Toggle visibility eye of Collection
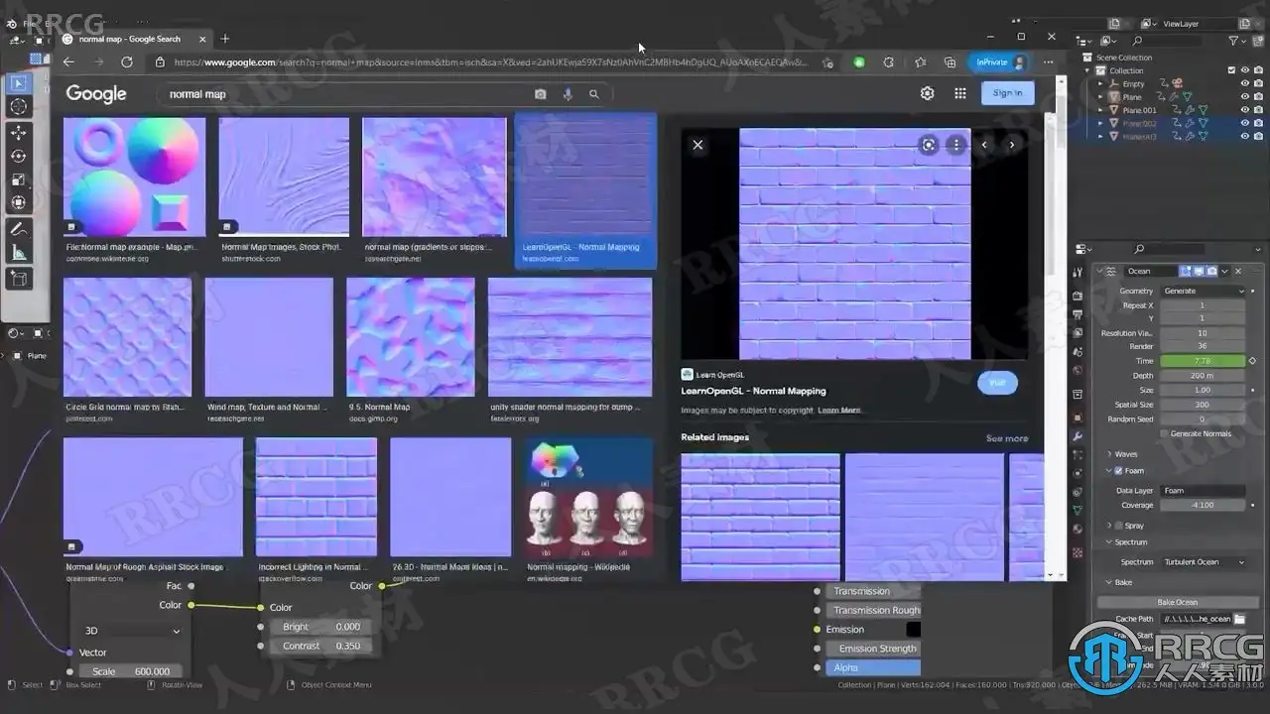Screen dimensions: 1270x714 tap(1245, 70)
